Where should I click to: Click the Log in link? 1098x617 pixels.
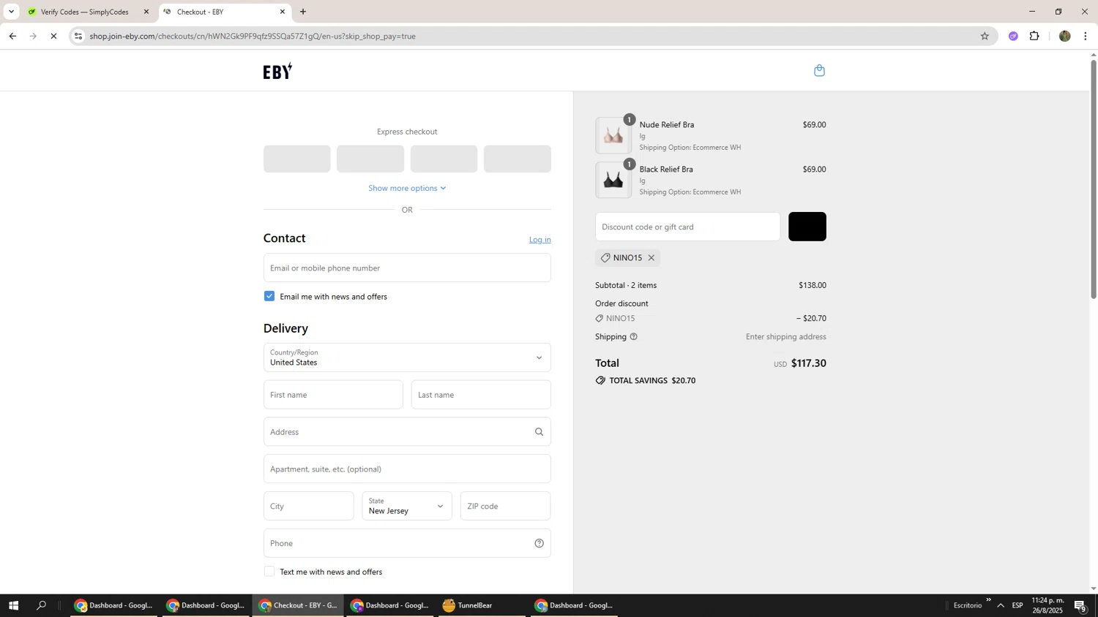(x=540, y=240)
